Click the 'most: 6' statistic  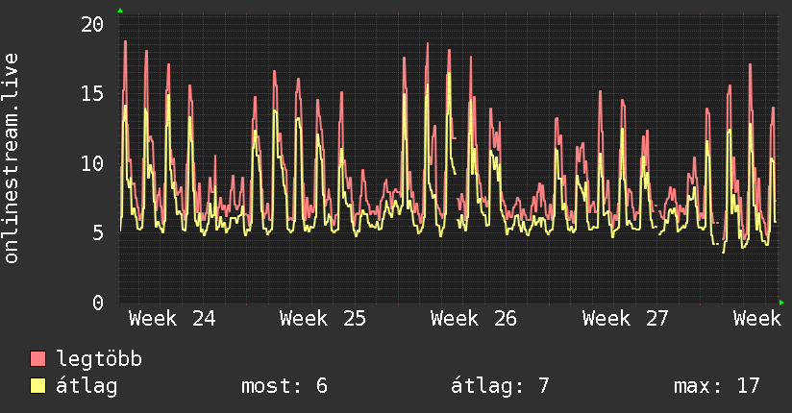285,386
